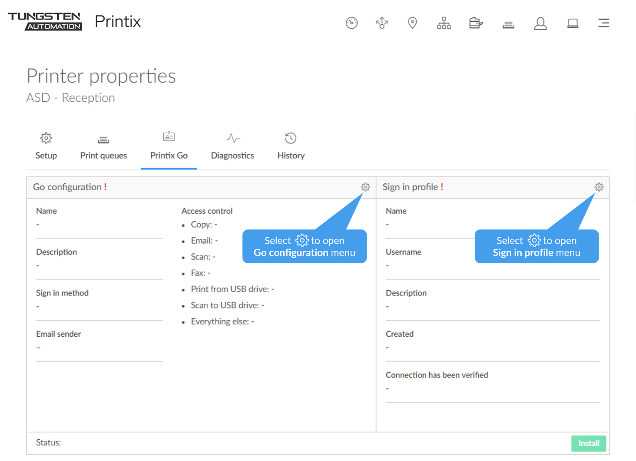The height and width of the screenshot is (461, 636).
Task: Select the Printix Go tab
Action: (169, 146)
